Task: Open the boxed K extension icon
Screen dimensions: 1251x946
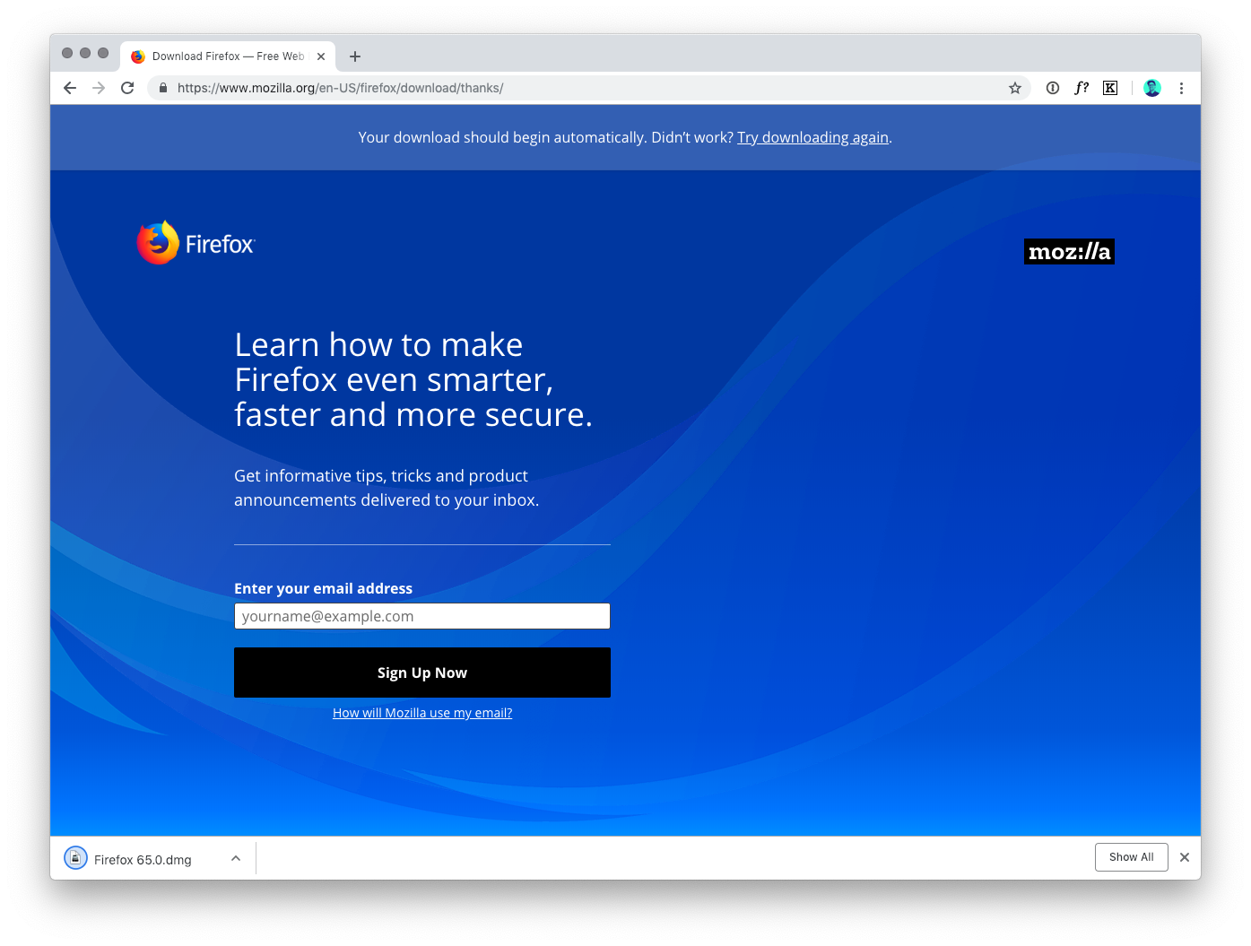Action: click(1110, 88)
